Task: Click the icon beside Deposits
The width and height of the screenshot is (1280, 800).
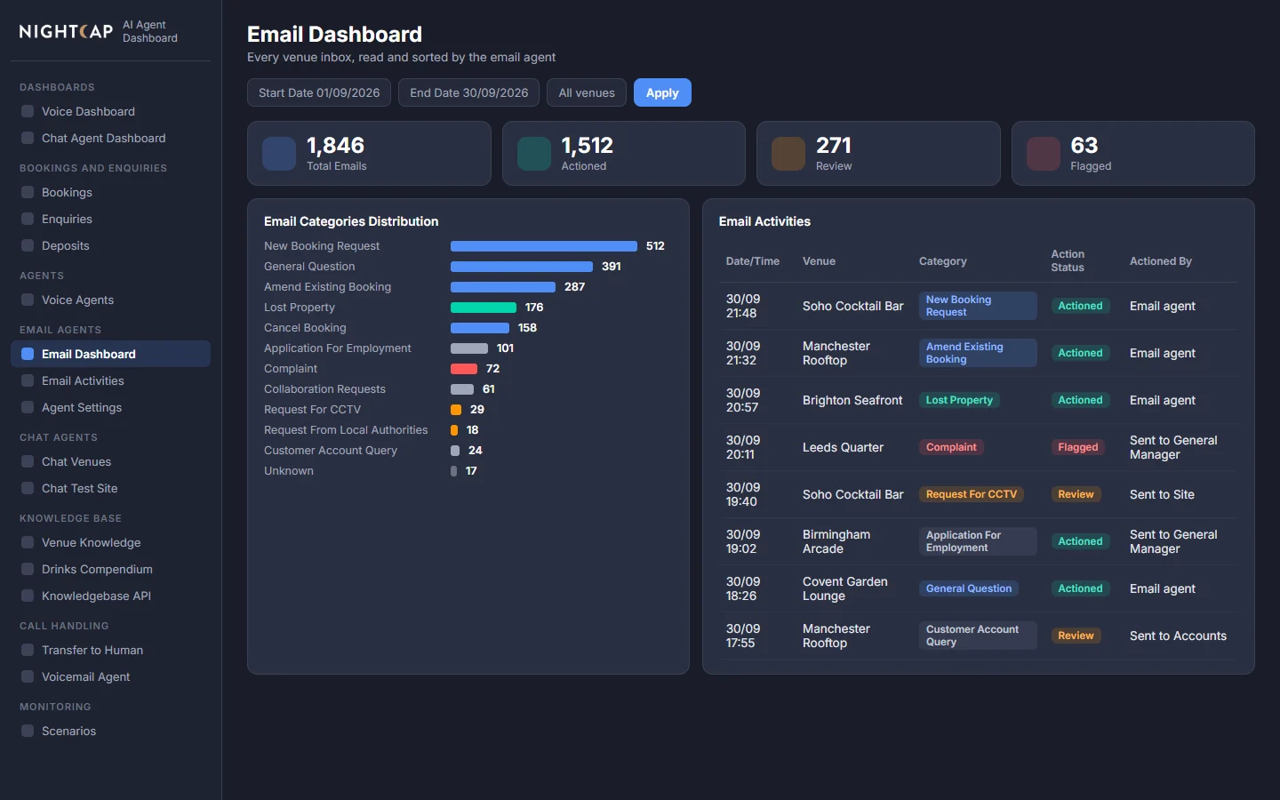Action: click(x=28, y=245)
